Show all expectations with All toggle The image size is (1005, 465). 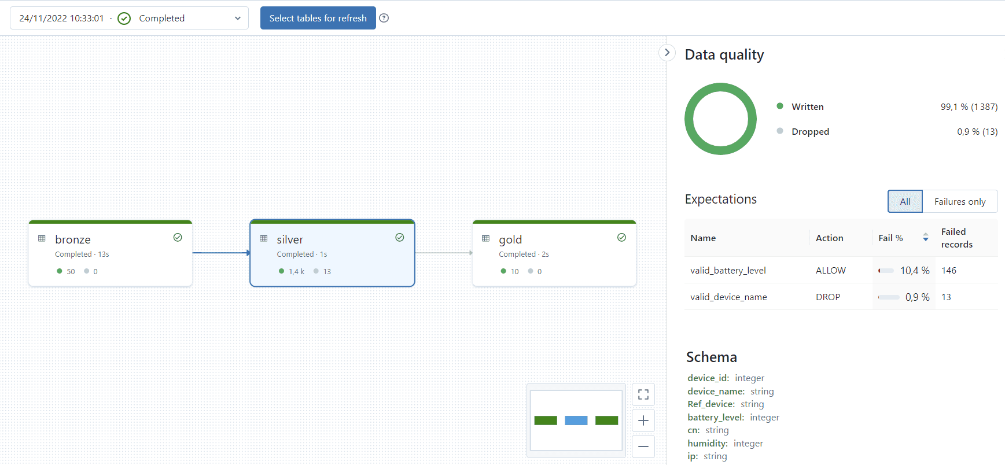click(905, 201)
